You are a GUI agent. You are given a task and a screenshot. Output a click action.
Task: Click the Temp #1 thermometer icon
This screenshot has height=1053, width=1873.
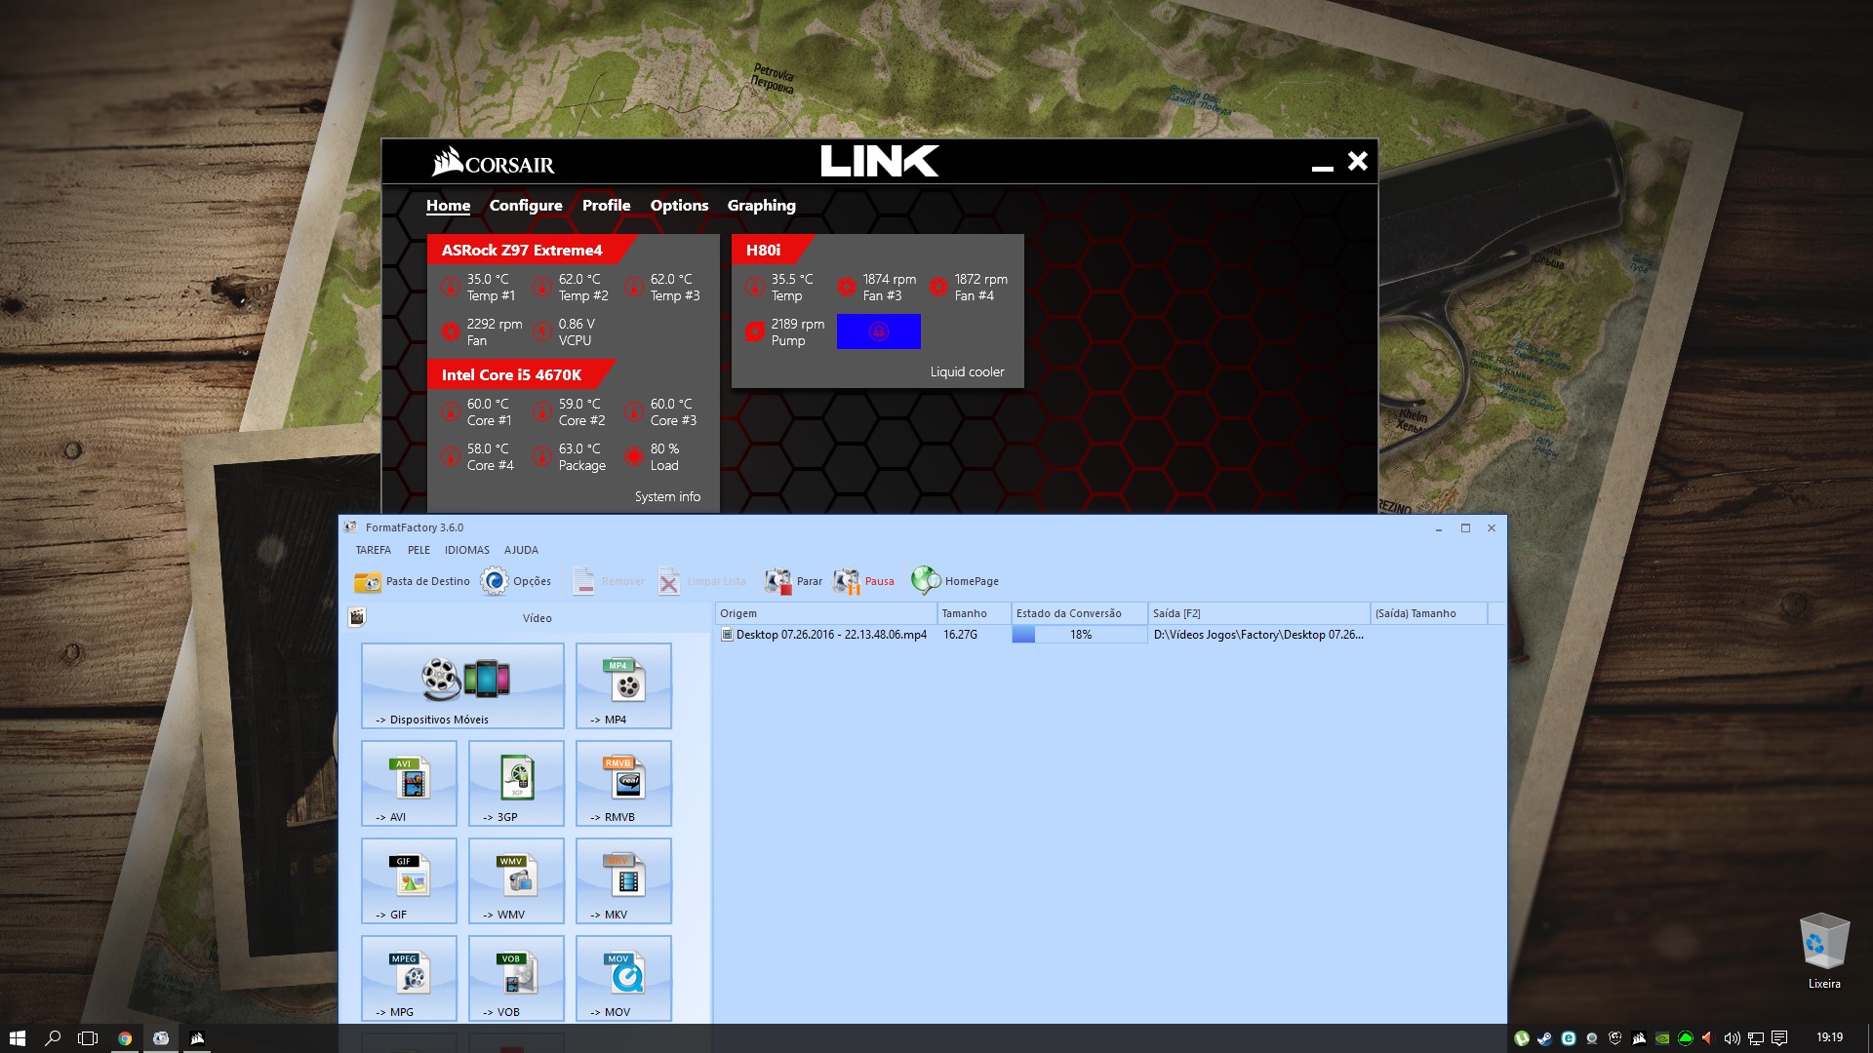click(x=451, y=287)
